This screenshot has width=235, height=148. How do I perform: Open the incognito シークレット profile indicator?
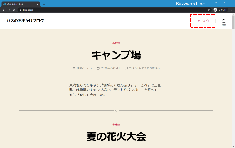(220, 10)
